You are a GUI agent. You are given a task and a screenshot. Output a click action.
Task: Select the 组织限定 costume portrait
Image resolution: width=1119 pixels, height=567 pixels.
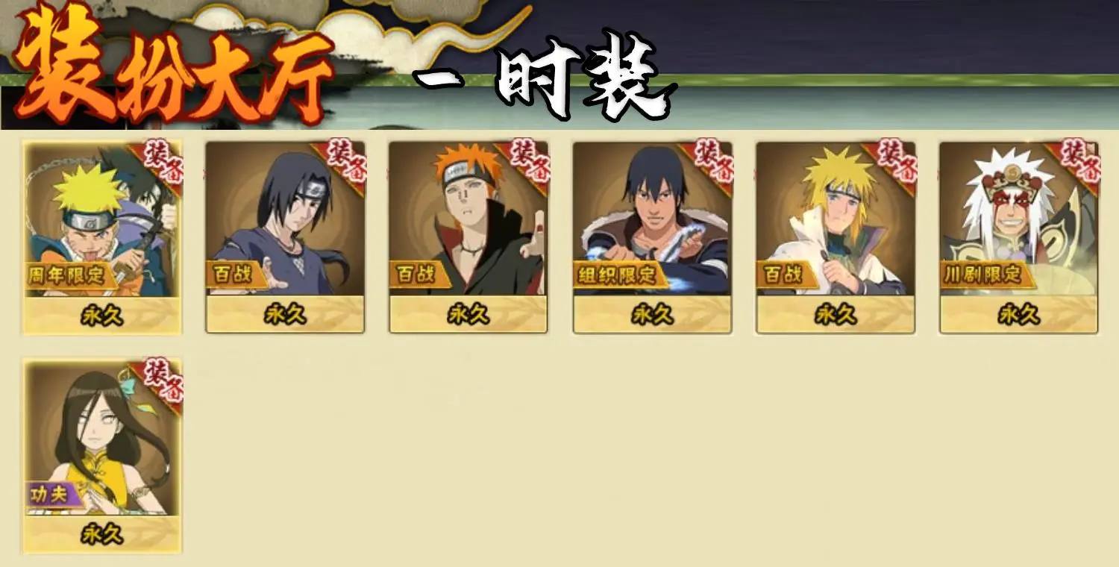[652, 219]
